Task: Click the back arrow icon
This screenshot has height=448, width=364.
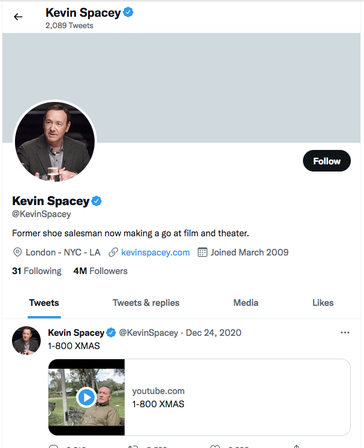Action: tap(18, 17)
